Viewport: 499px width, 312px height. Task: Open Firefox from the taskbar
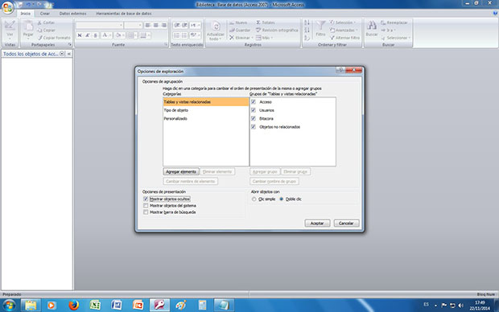click(73, 305)
